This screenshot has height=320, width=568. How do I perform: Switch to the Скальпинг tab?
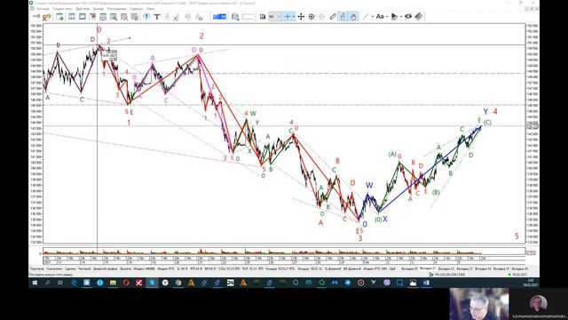(54, 268)
